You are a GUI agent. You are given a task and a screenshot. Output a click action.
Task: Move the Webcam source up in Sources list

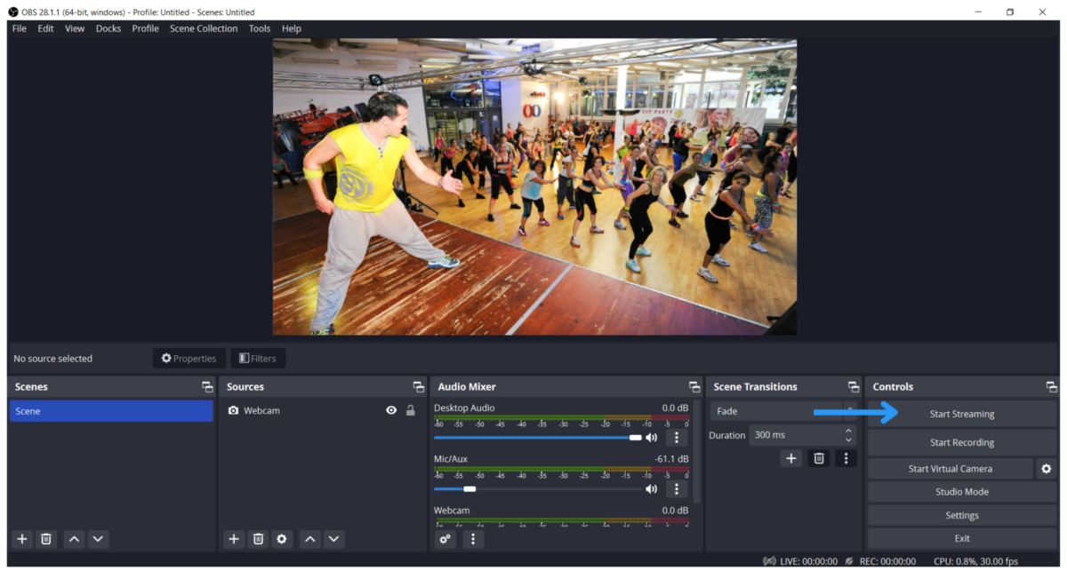(x=309, y=539)
